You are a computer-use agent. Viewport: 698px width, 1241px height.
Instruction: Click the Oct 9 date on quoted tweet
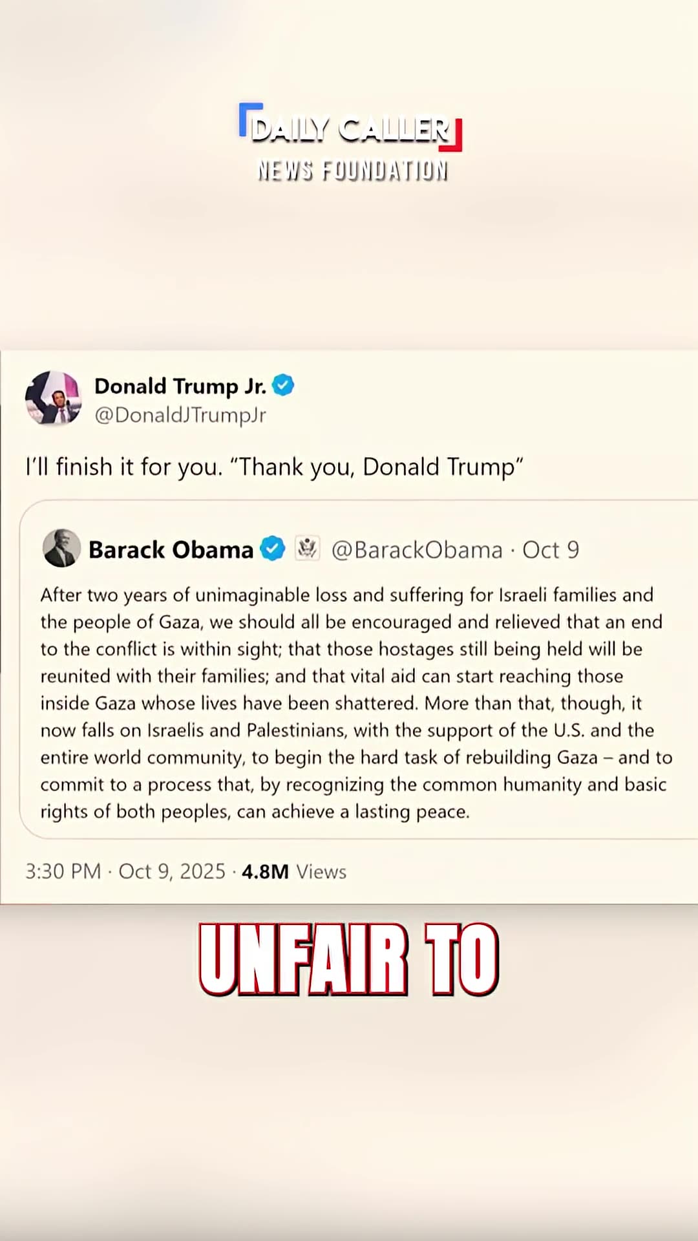[551, 550]
